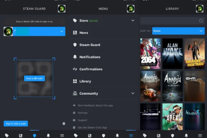Expand the Community menu section
This screenshot has height=138, width=207.
pyautogui.click(x=104, y=93)
